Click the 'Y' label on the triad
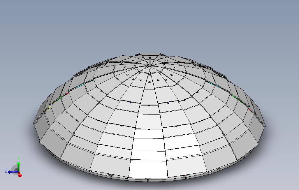Viewport: 299px width, 190px height. click(x=19, y=158)
